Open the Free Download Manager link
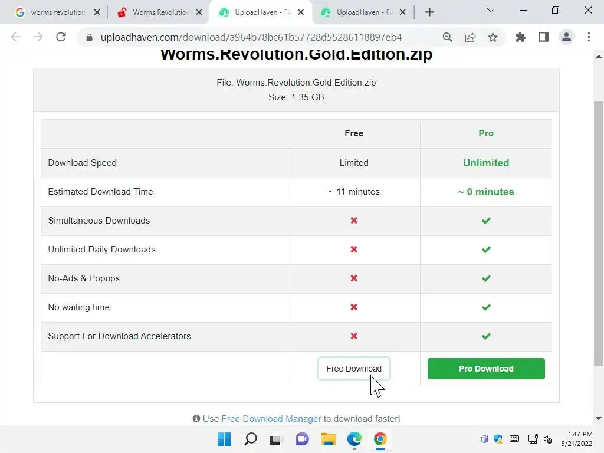This screenshot has height=453, width=604. point(271,419)
